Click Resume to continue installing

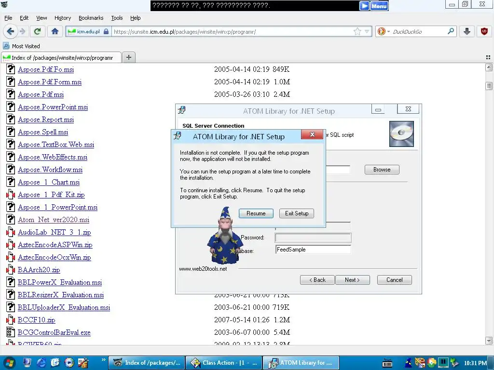click(256, 213)
